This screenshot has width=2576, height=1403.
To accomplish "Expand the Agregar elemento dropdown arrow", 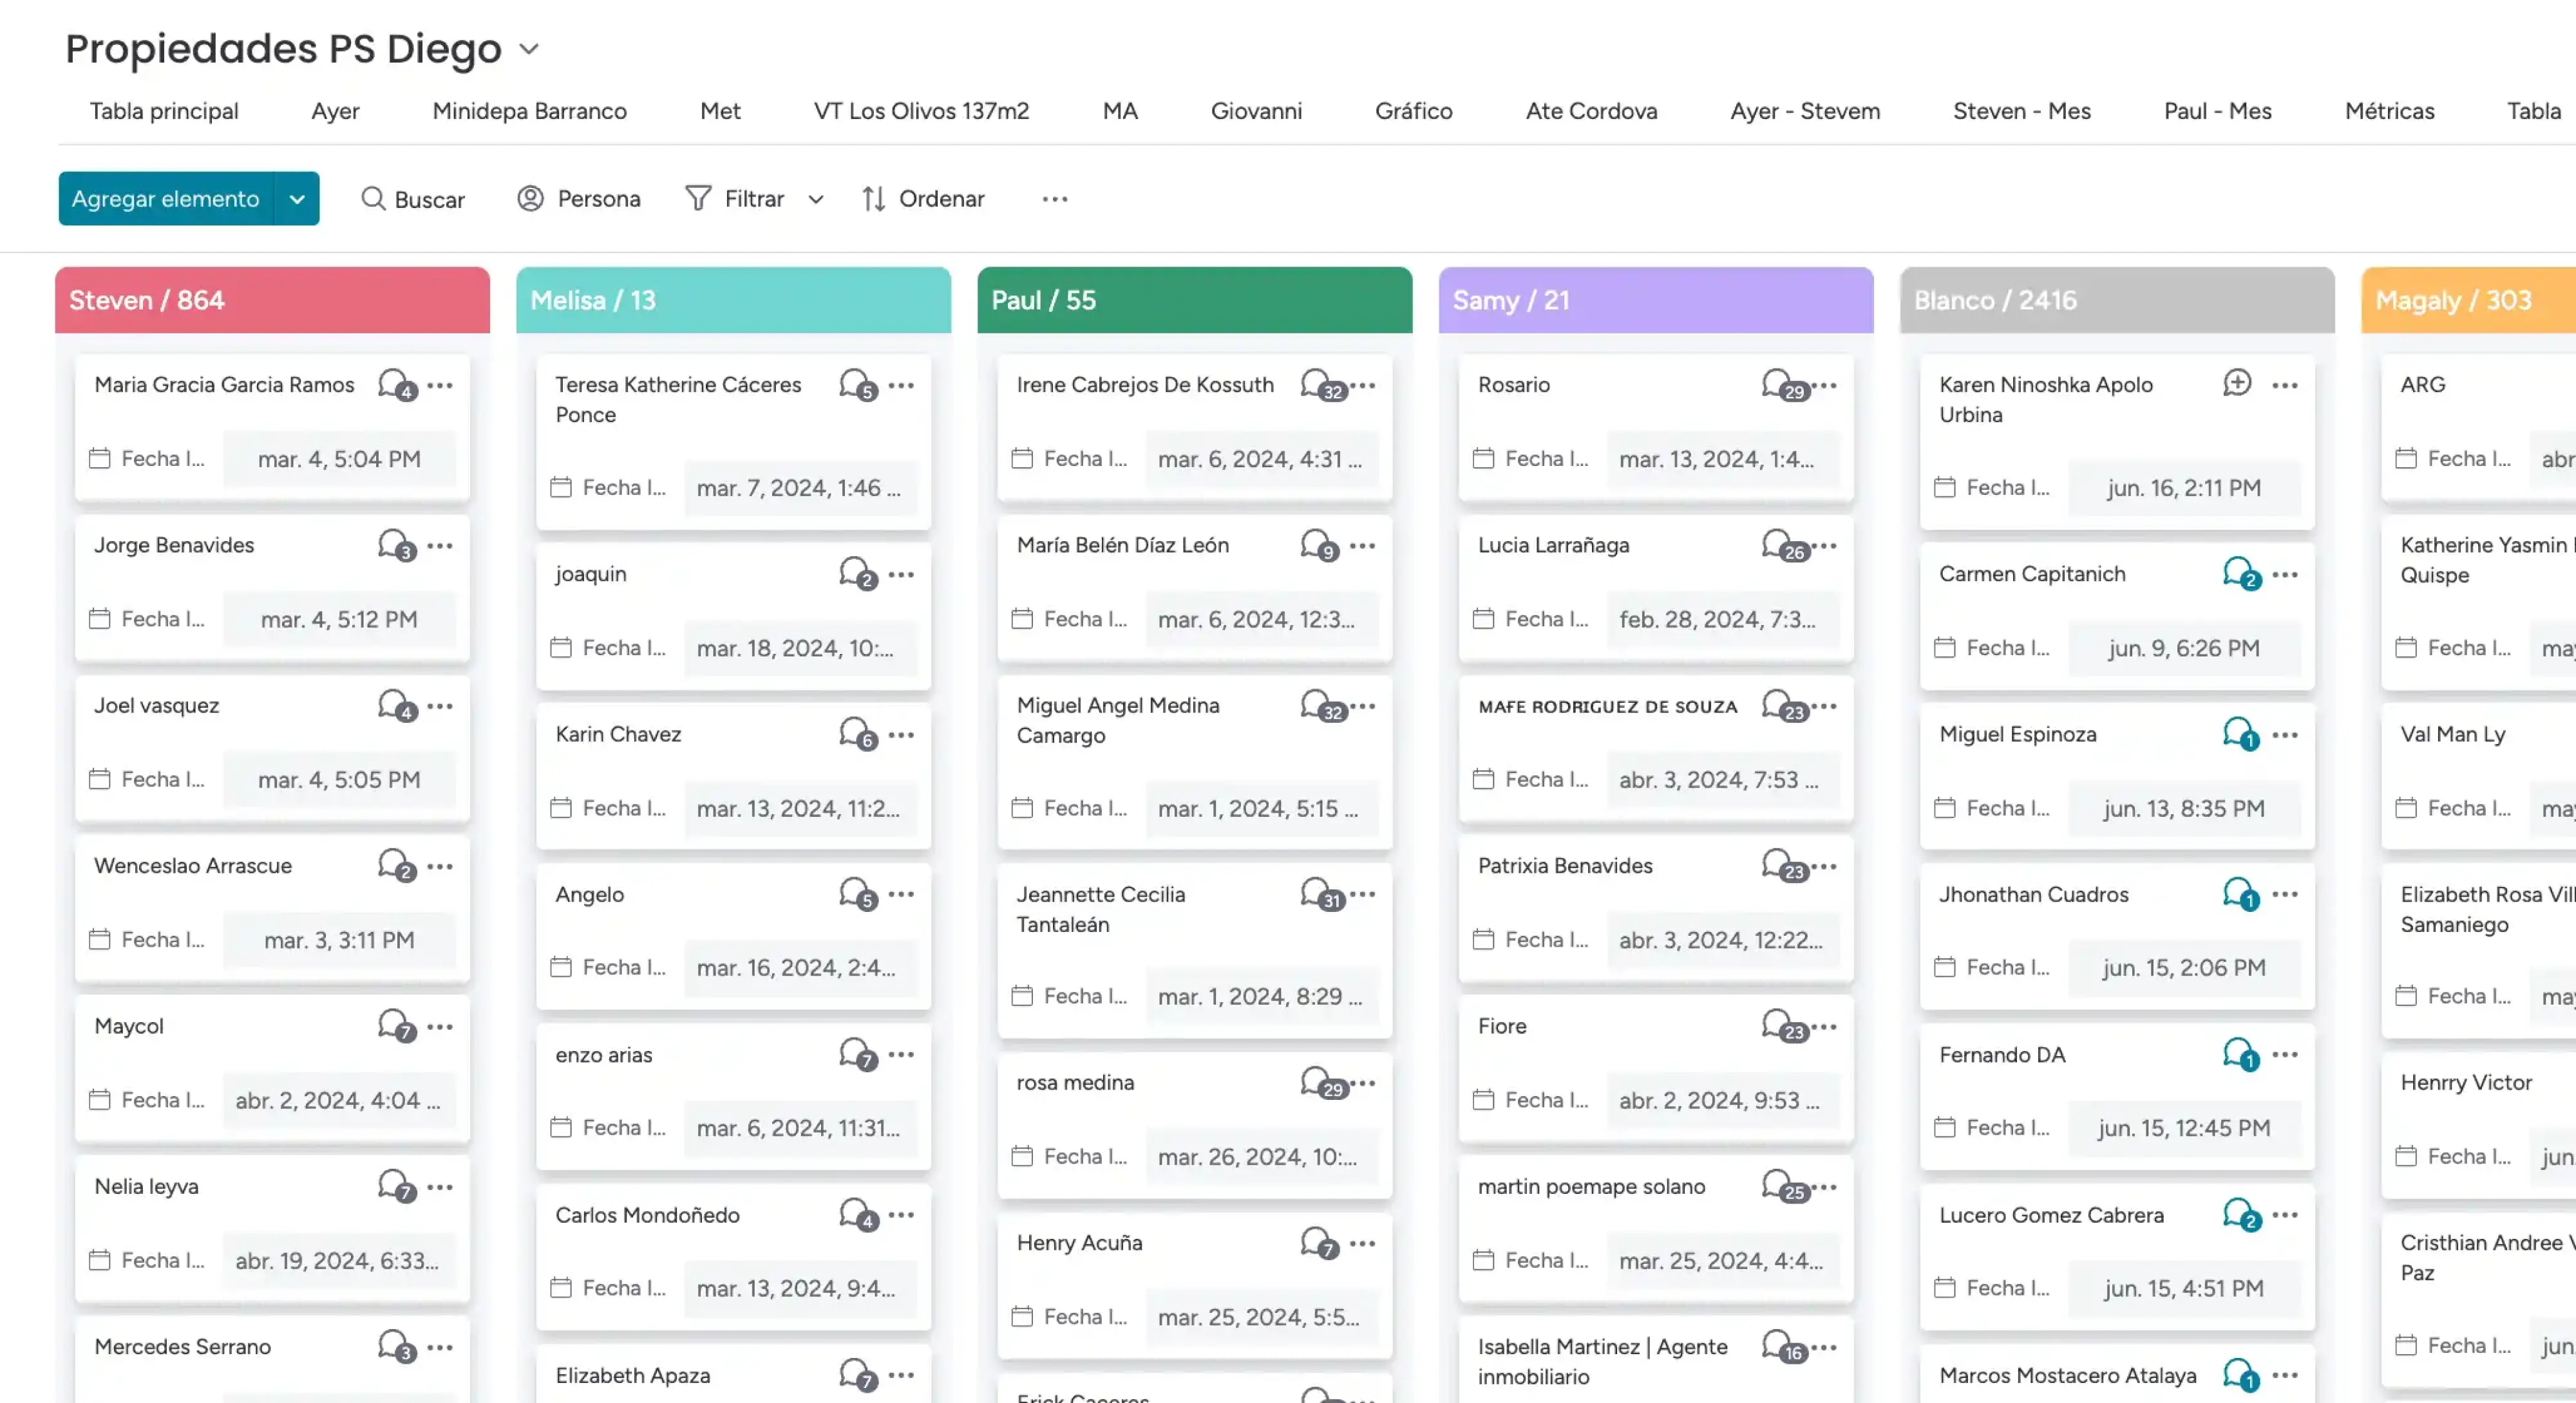I will (297, 199).
